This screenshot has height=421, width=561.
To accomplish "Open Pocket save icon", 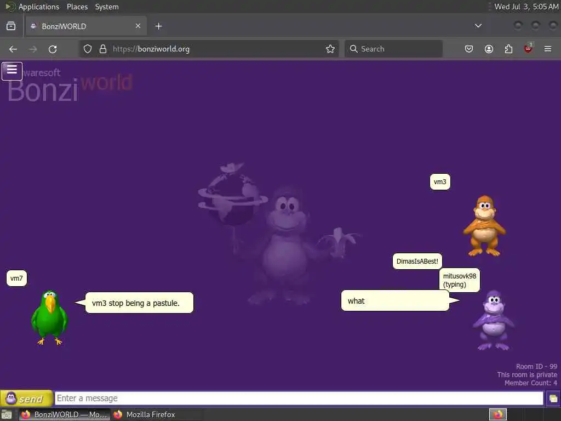I will pyautogui.click(x=469, y=49).
